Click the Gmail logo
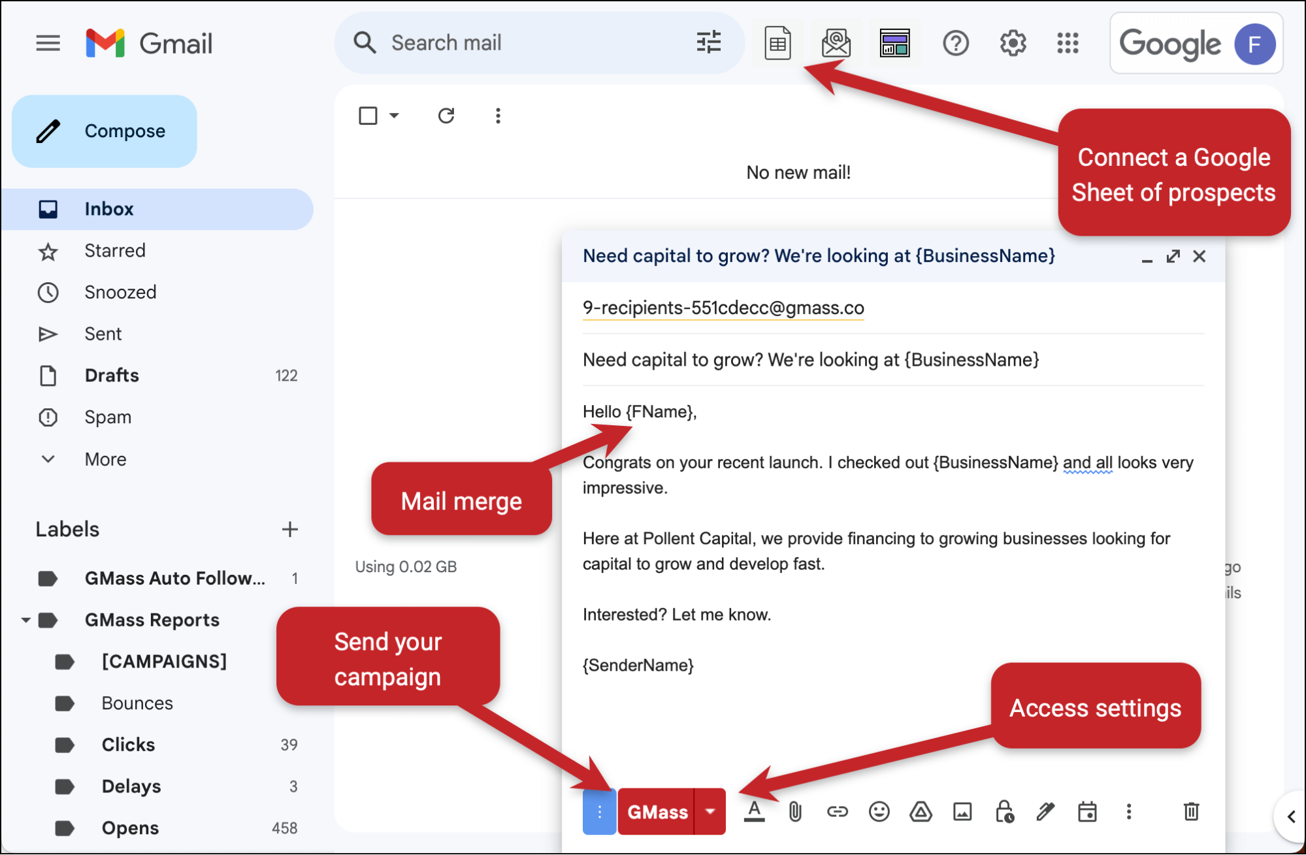The height and width of the screenshot is (855, 1306). tap(149, 43)
